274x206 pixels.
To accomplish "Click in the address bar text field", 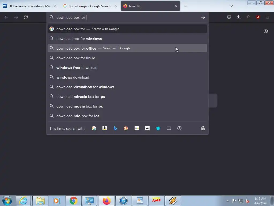I will (127, 17).
